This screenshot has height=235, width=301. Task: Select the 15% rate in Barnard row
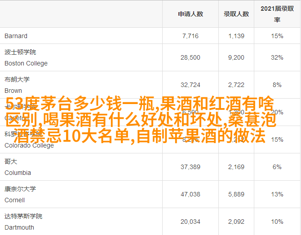pyautogui.click(x=277, y=36)
